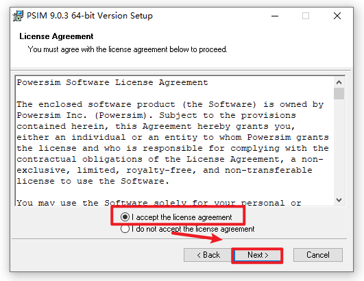This screenshot has width=364, height=281.
Task: Click inside the license agreement text box
Action: [175, 140]
